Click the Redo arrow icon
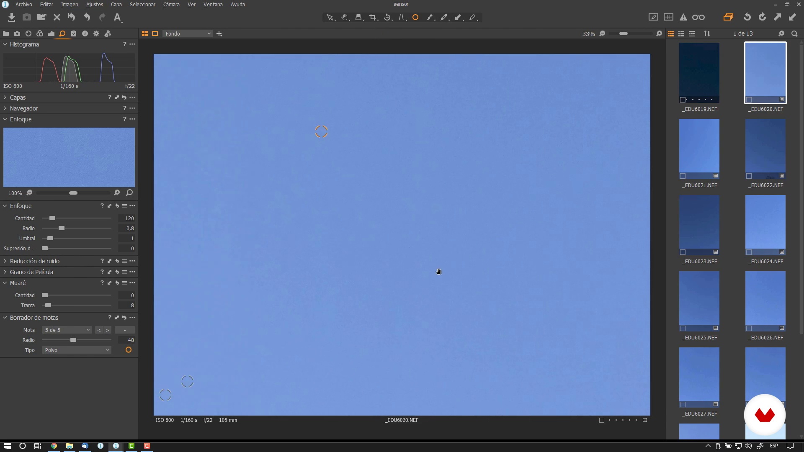This screenshot has height=452, width=804. 102,17
